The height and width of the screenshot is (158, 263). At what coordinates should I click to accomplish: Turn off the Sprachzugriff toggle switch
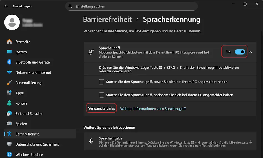pyautogui.click(x=240, y=52)
